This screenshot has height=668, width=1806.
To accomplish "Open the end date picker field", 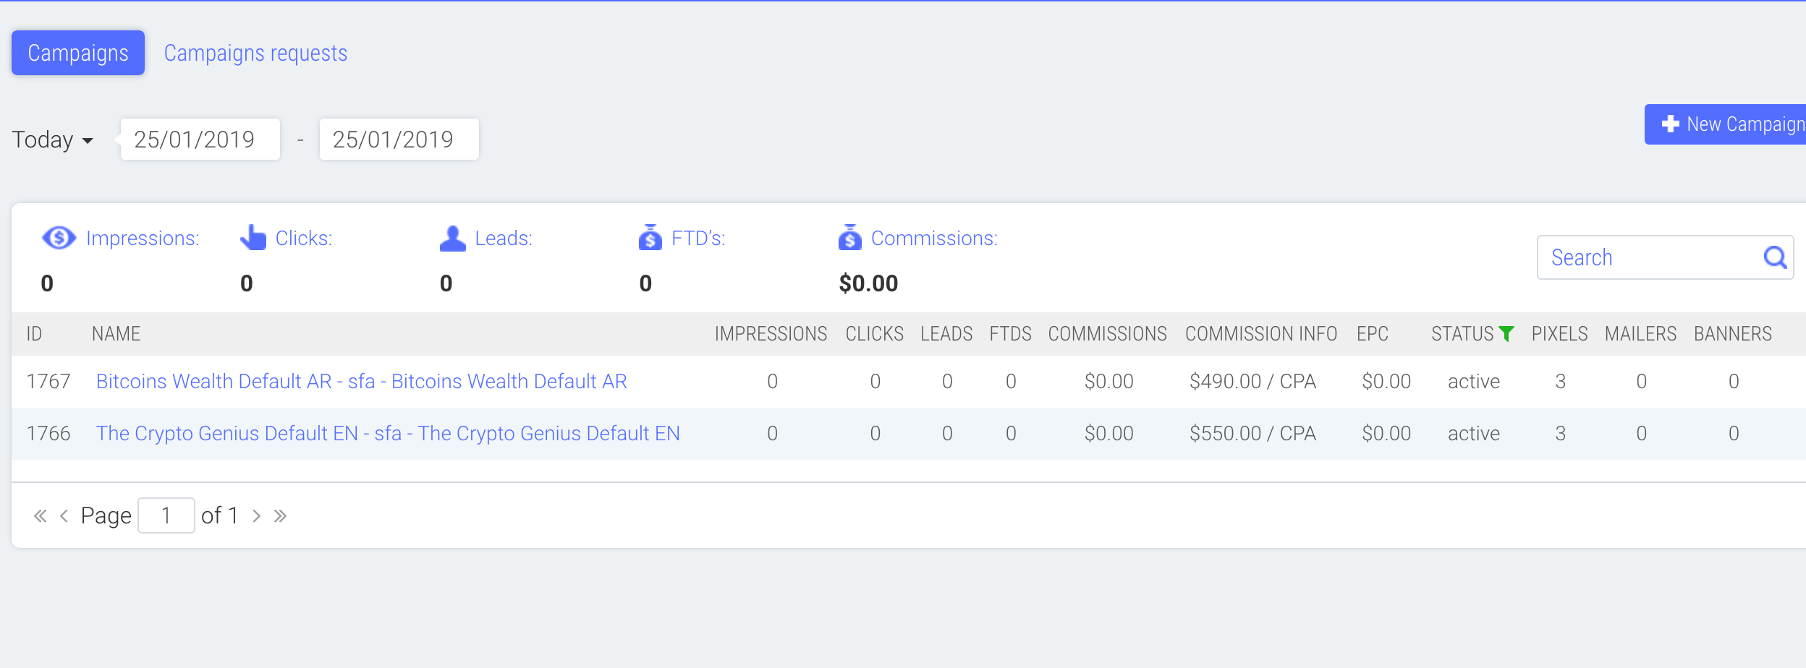I will (399, 139).
